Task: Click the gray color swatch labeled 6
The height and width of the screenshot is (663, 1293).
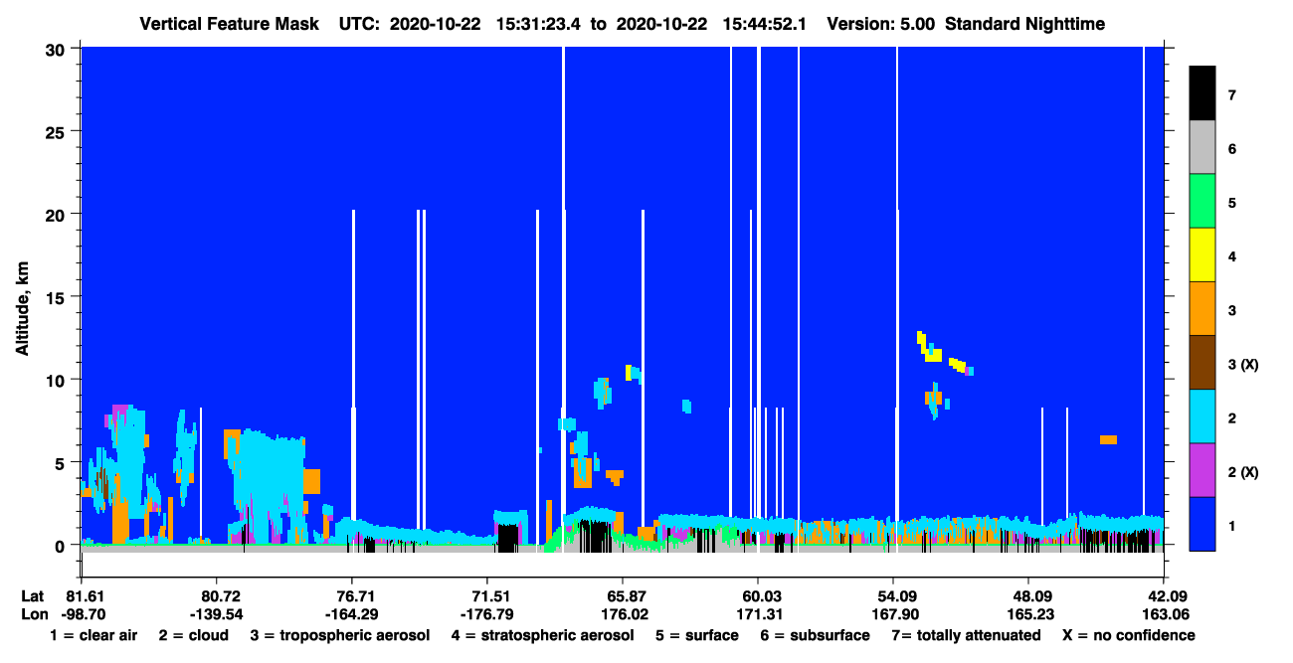Action: pos(1202,148)
